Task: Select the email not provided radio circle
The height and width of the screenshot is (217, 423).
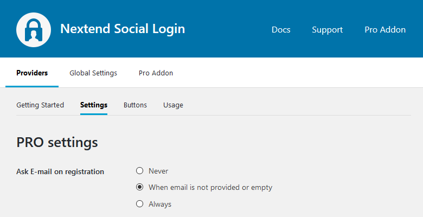Action: tap(140, 188)
